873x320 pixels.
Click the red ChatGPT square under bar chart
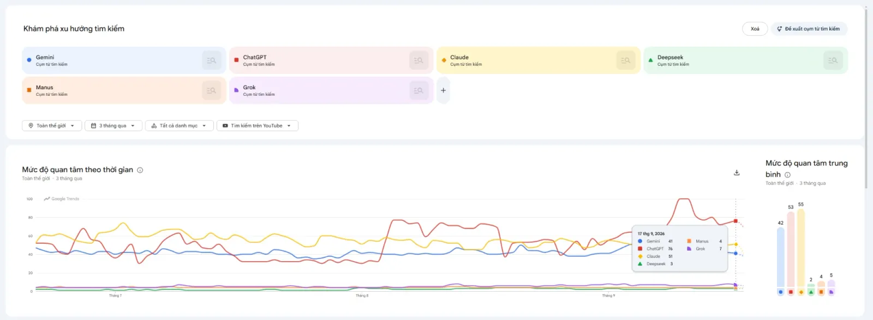click(791, 292)
